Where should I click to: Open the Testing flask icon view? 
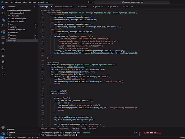point(3,44)
